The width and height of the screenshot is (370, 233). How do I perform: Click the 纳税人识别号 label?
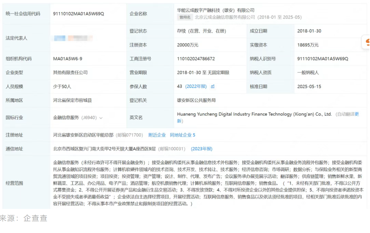[263, 59]
